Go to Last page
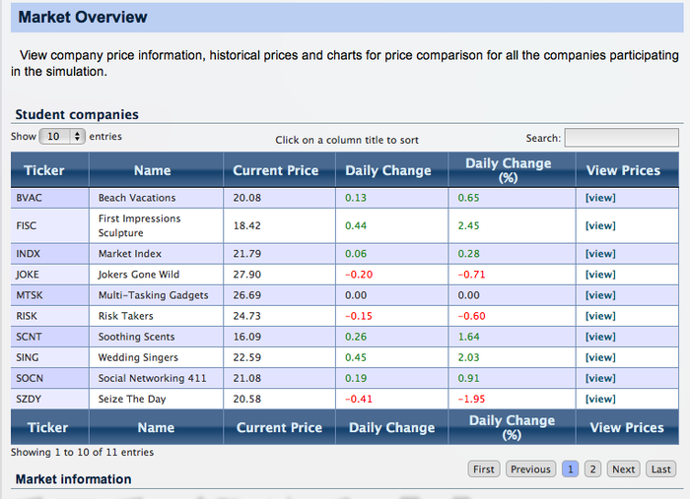The width and height of the screenshot is (690, 499). 661,469
